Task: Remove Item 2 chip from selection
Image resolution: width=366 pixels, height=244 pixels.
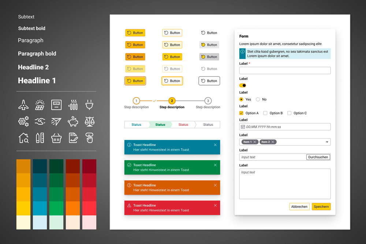Action: [x=273, y=142]
